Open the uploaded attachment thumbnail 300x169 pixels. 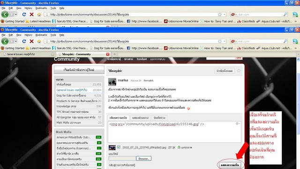(x=112, y=147)
